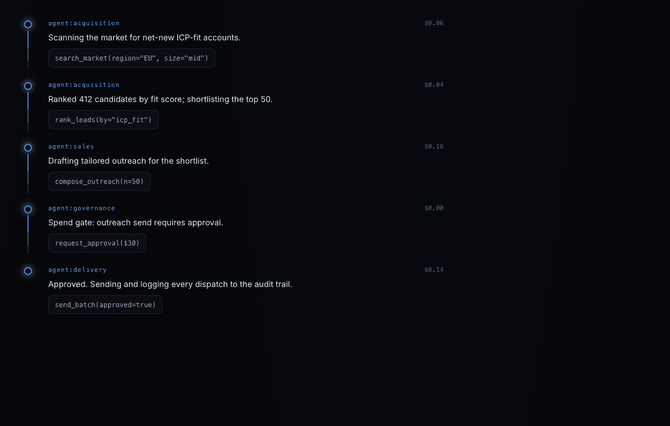The width and height of the screenshot is (670, 426).
Task: Click the "Ranked 412 candidates" message
Action: (160, 99)
